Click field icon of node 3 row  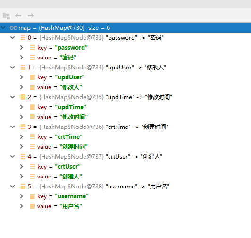tap(23, 127)
